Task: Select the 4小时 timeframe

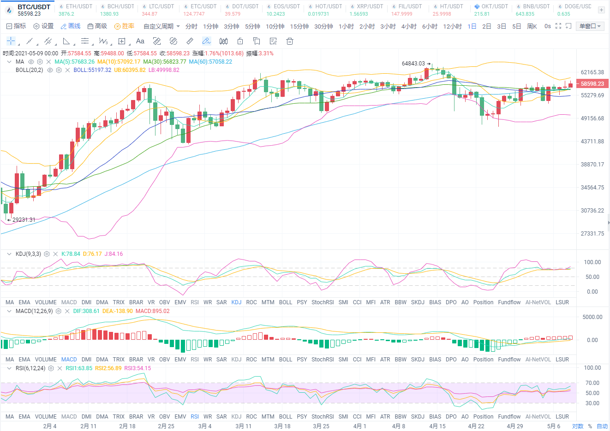Action: [409, 26]
